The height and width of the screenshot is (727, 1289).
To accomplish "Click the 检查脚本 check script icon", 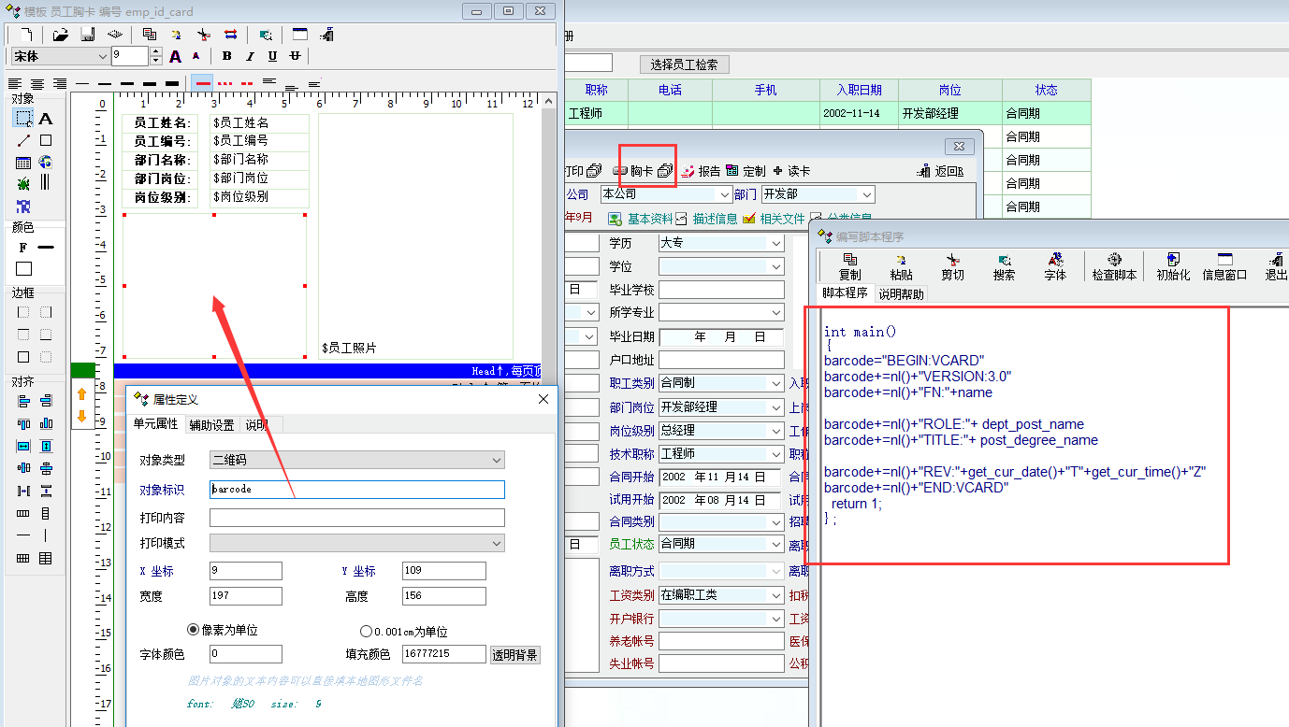I will coord(1114,266).
